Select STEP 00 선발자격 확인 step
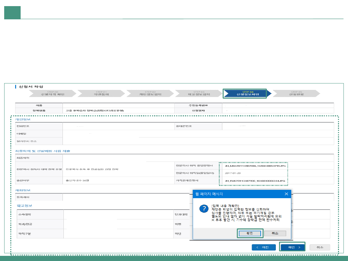348x261 pixels. 53,93
